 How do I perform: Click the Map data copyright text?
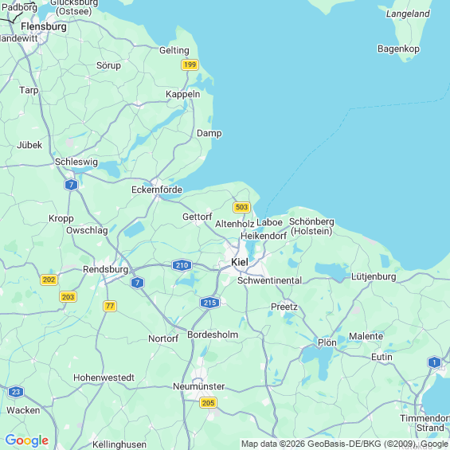(x=345, y=444)
